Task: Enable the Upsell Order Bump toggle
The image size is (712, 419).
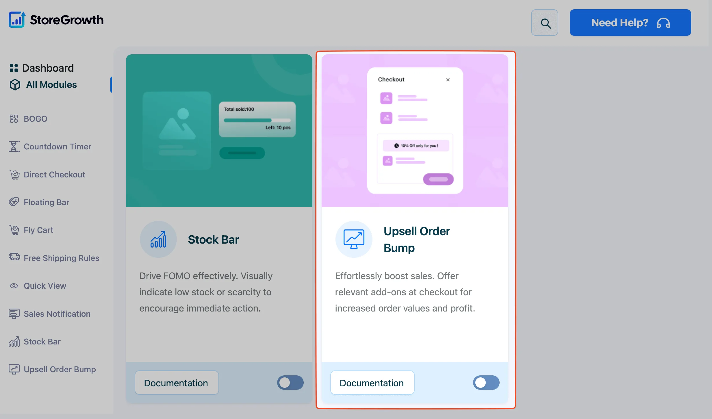Action: click(486, 383)
